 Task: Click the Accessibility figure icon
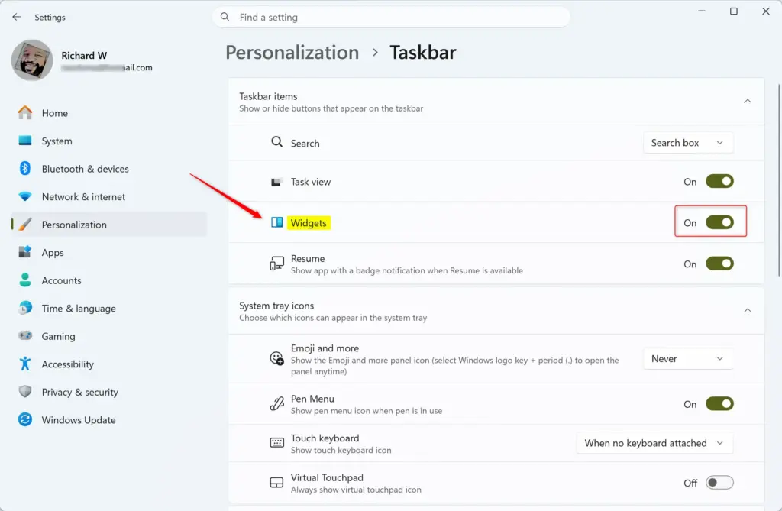[25, 364]
